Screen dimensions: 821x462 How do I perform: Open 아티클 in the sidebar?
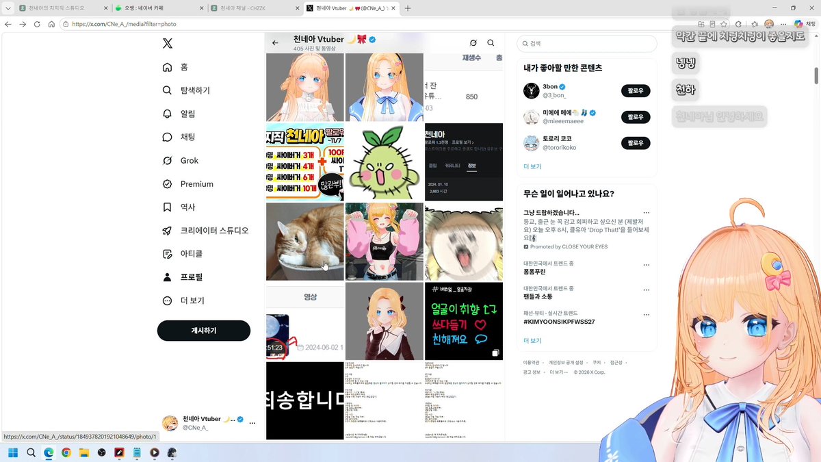tap(182, 254)
